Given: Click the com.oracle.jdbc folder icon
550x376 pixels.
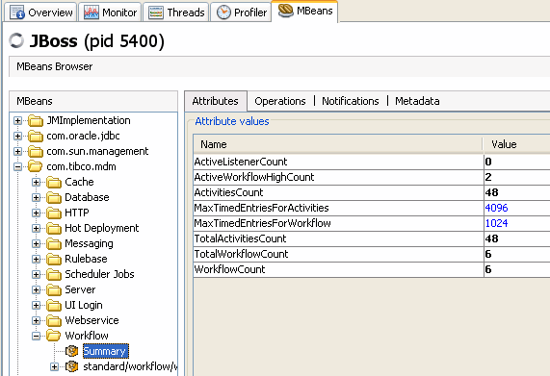Looking at the screenshot, I should (36, 136).
